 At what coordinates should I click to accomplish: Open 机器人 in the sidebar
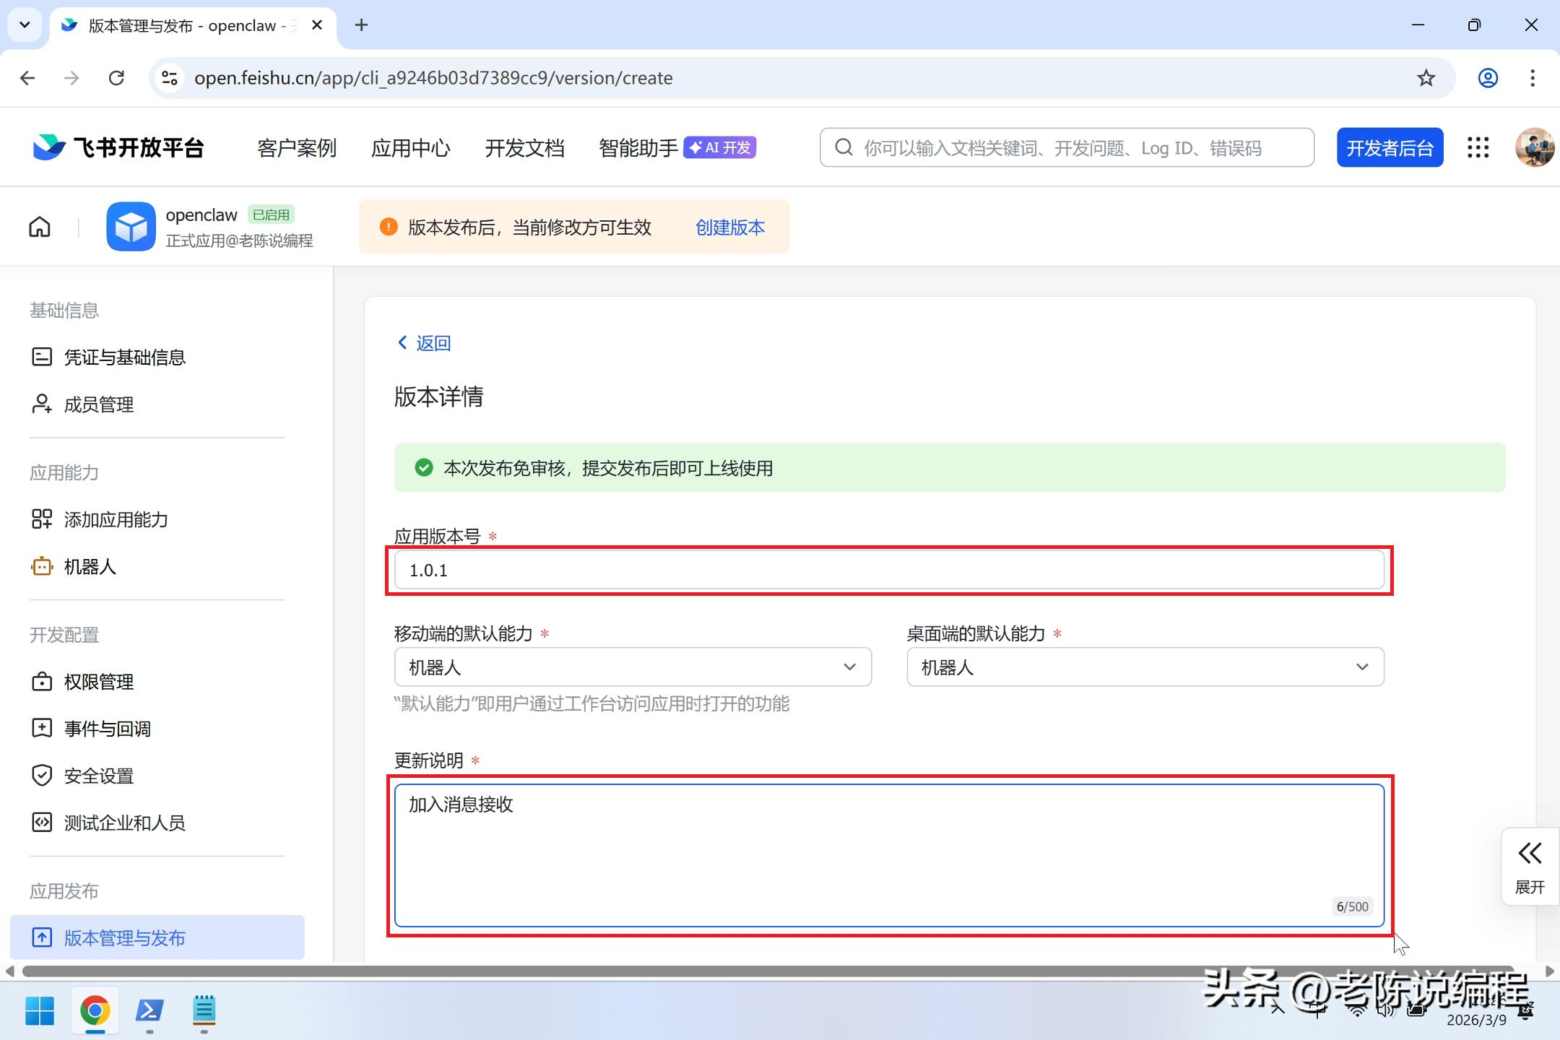pos(90,567)
